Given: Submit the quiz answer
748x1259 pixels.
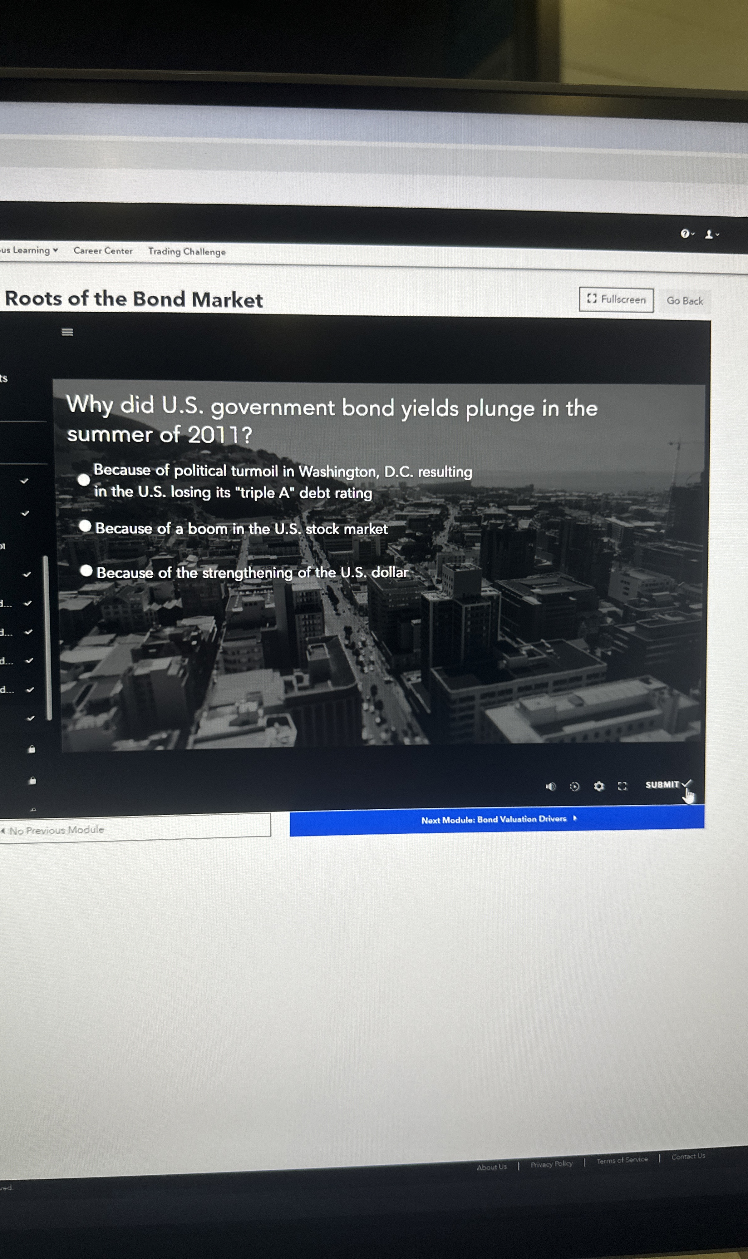Looking at the screenshot, I should coord(663,785).
